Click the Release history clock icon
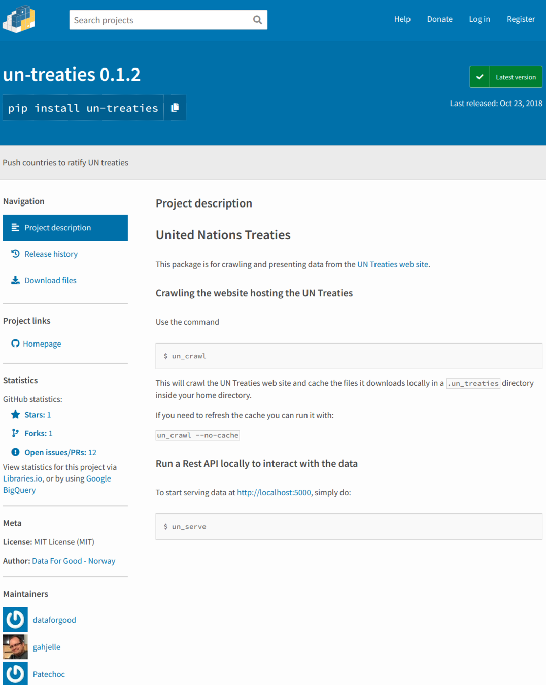This screenshot has height=685, width=546. click(15, 254)
